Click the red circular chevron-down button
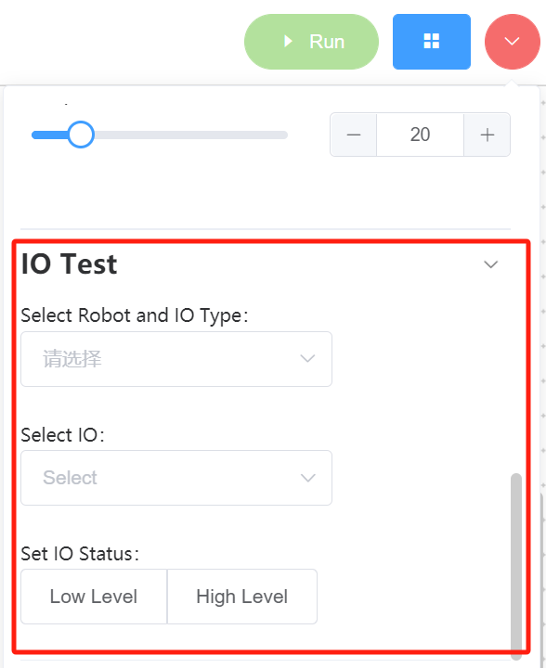Viewport: 546px width, 668px height. [x=512, y=42]
